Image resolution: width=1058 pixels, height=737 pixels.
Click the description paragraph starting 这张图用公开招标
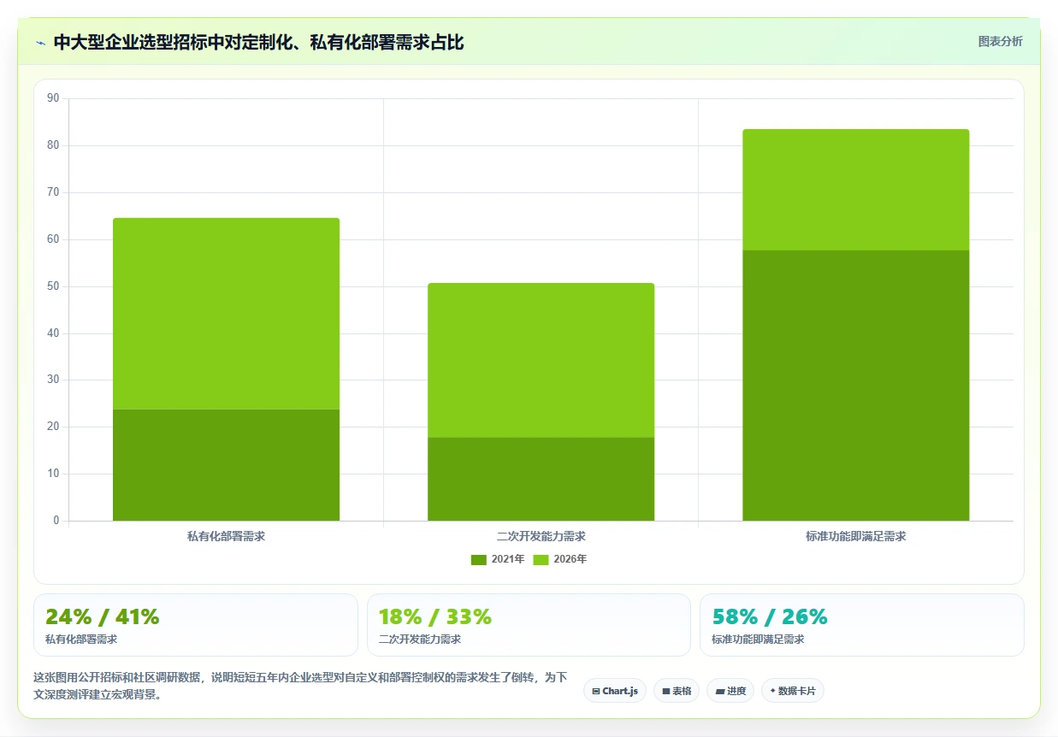point(300,686)
